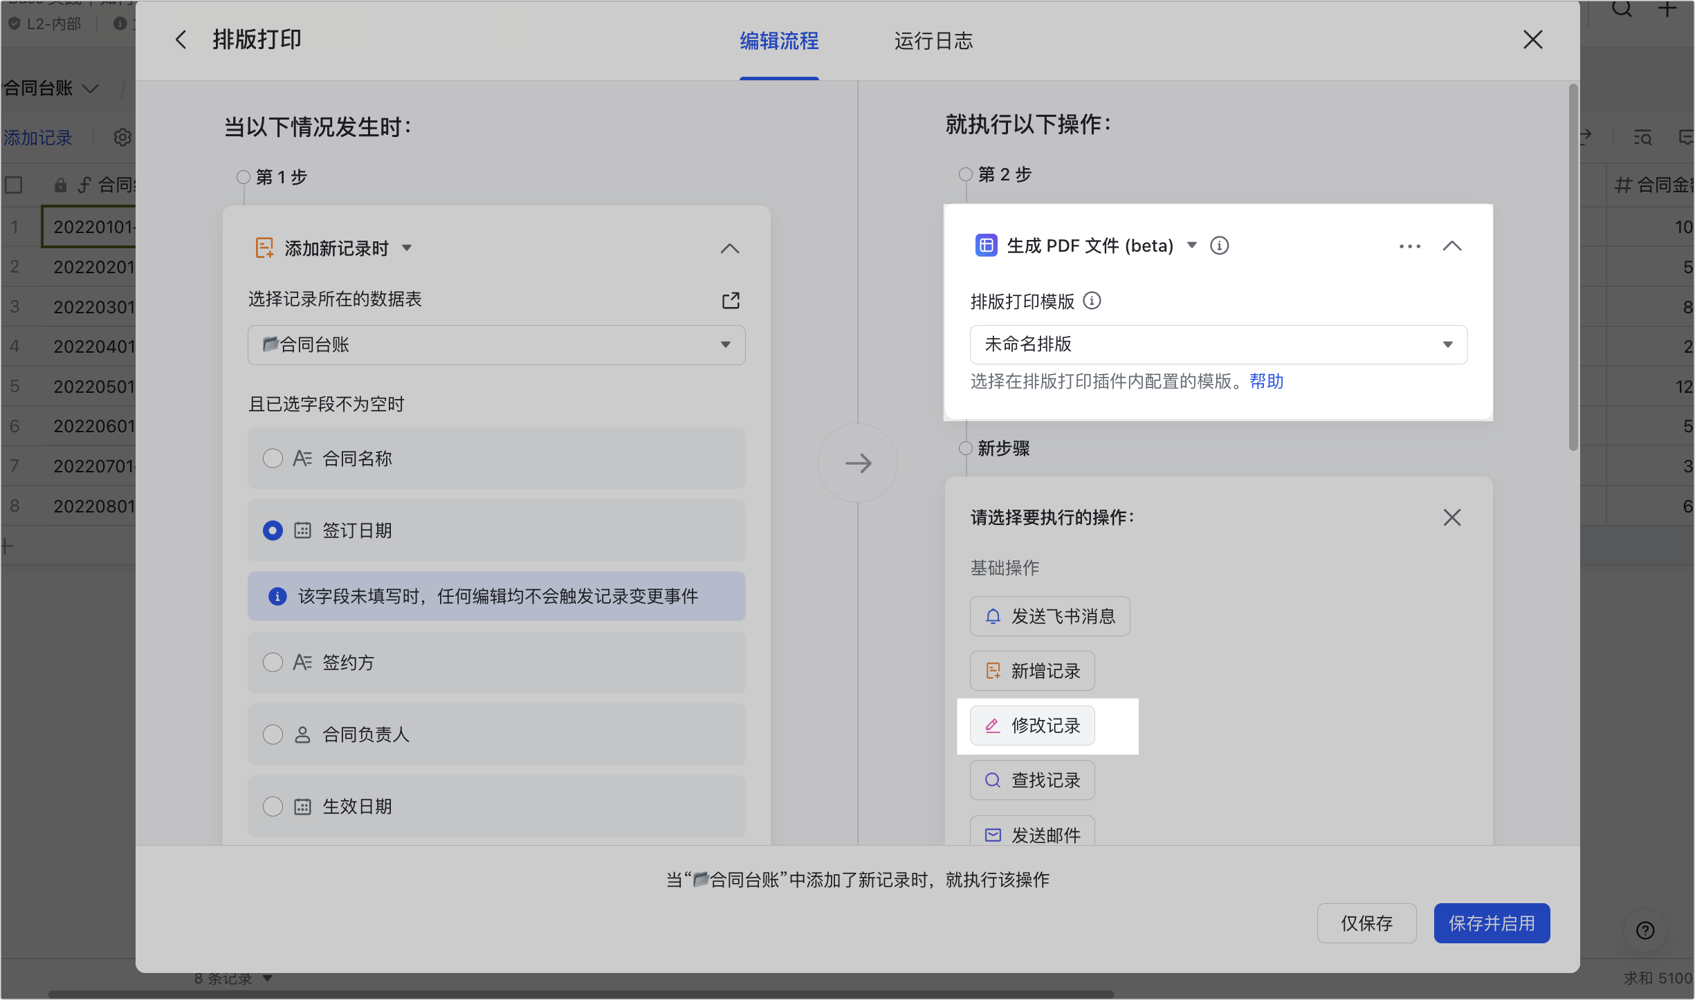Click the info icon beside 排版打印模版
The height and width of the screenshot is (1000, 1695).
[x=1092, y=301]
